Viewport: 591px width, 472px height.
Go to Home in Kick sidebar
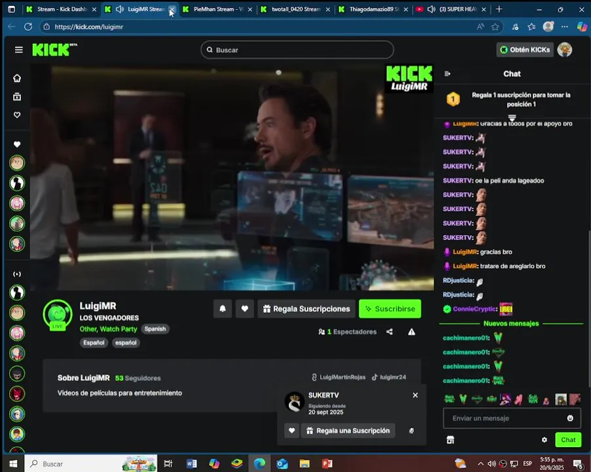click(x=17, y=78)
